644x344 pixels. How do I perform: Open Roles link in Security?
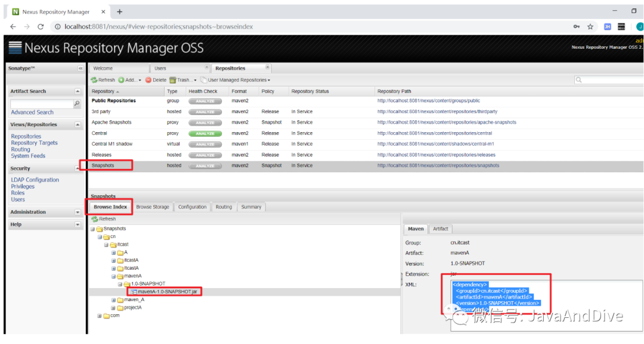point(18,193)
